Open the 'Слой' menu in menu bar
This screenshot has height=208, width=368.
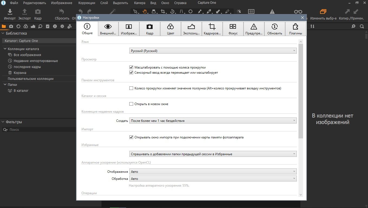pos(104,3)
